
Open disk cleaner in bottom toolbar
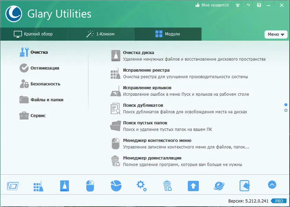(x=65, y=186)
